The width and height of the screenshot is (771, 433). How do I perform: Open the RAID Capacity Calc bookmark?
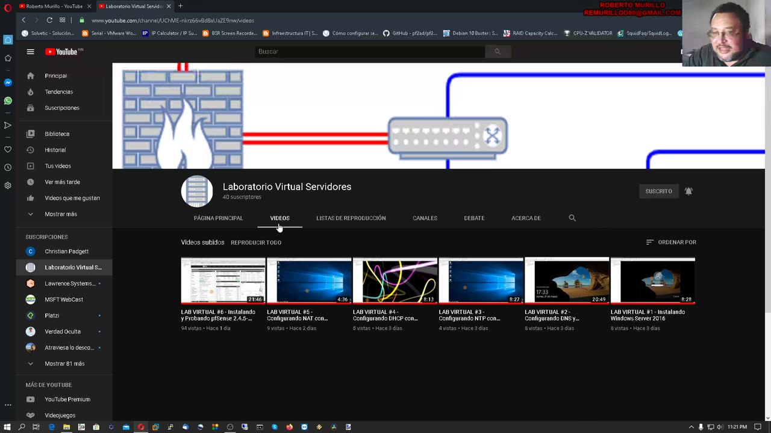(x=531, y=34)
